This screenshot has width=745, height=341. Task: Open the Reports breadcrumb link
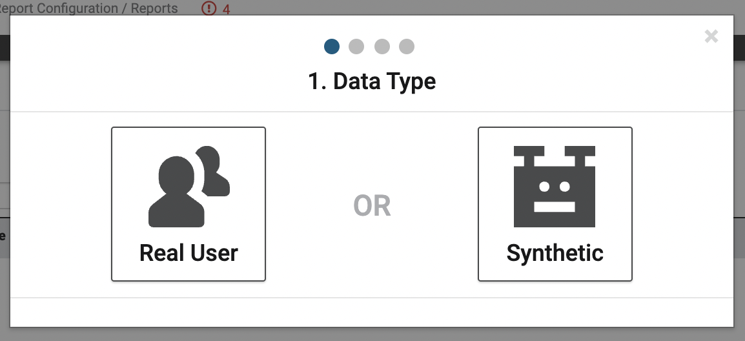[x=154, y=8]
